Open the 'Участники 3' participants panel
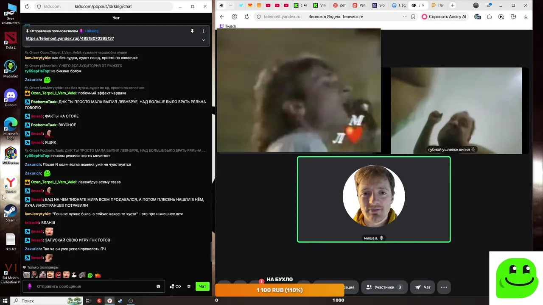The width and height of the screenshot is (543, 305). [x=384, y=287]
